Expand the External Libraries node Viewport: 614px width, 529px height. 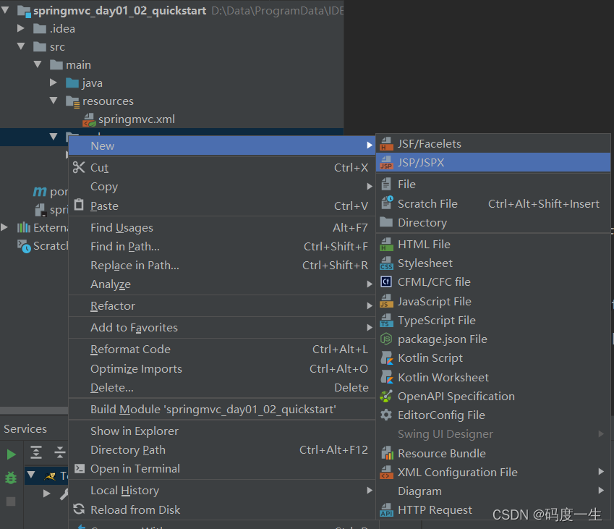(4, 227)
